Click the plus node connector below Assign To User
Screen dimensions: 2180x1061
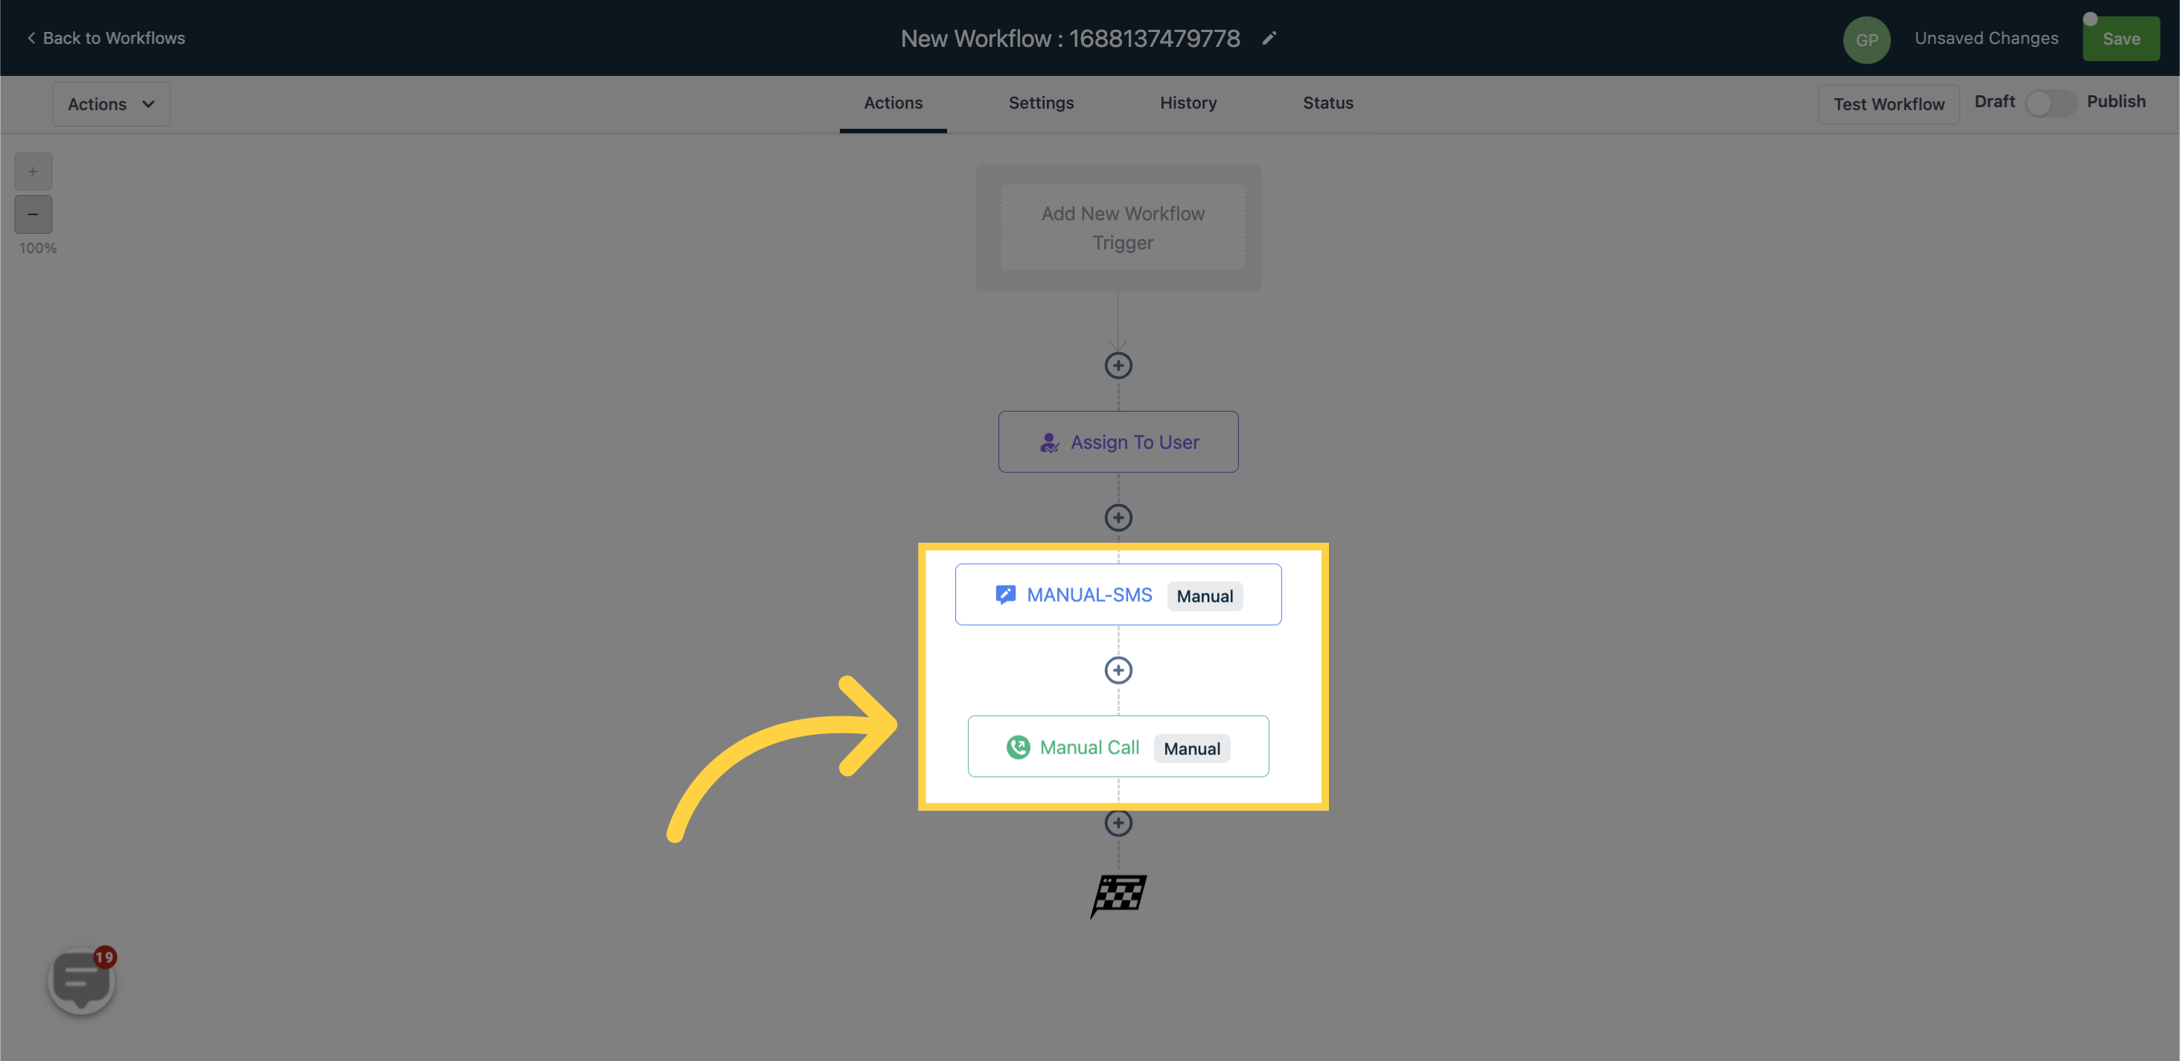(1118, 517)
